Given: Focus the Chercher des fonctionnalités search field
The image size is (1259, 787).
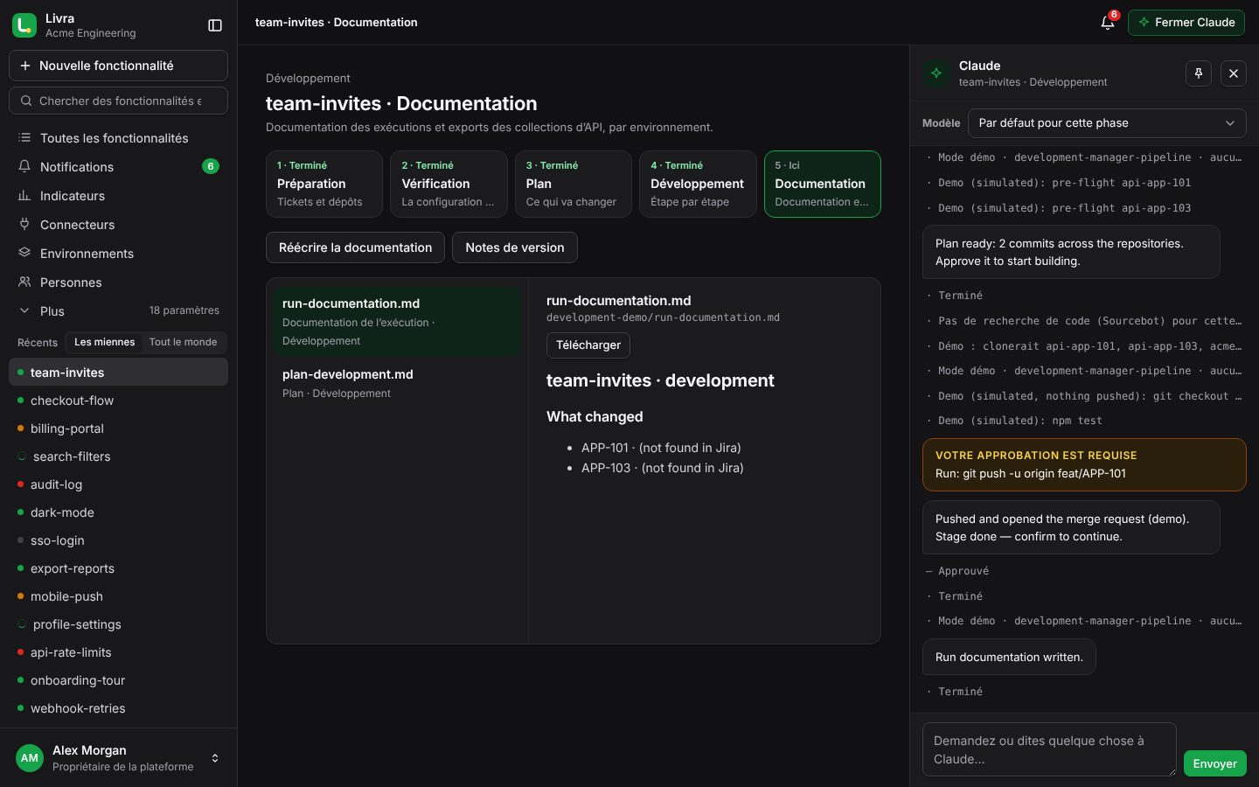Looking at the screenshot, I should tap(118, 101).
